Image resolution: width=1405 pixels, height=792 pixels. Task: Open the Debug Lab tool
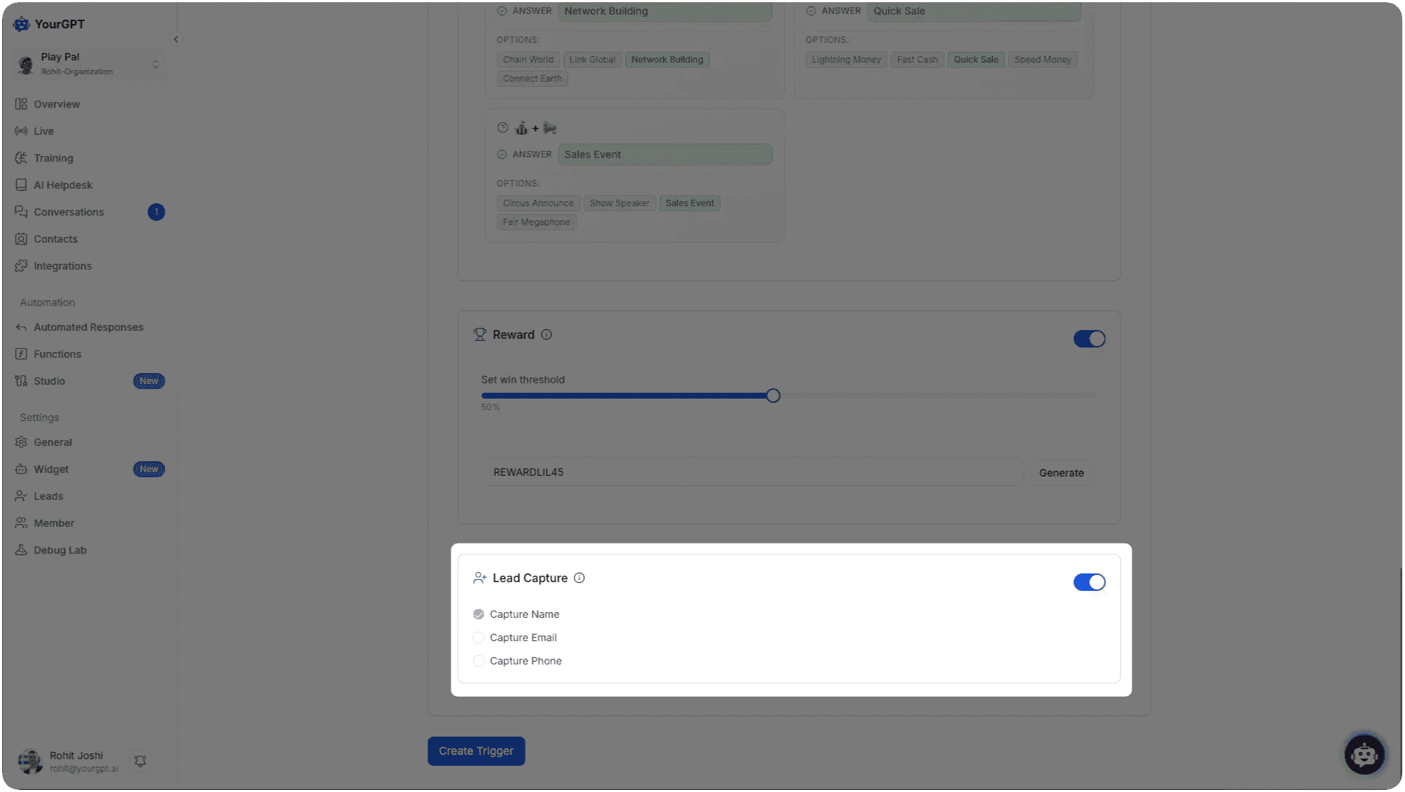click(61, 549)
